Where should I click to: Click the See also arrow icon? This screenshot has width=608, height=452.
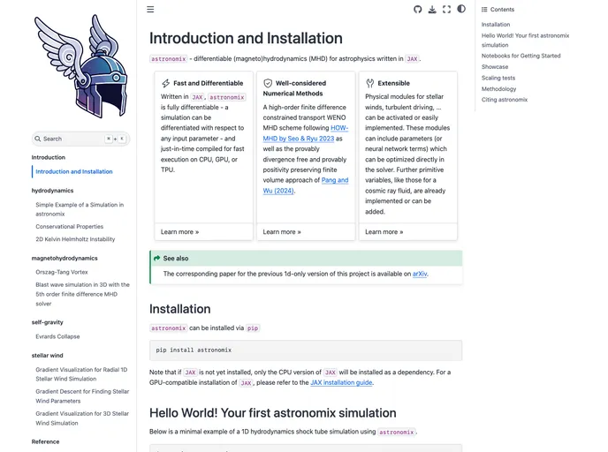157,258
